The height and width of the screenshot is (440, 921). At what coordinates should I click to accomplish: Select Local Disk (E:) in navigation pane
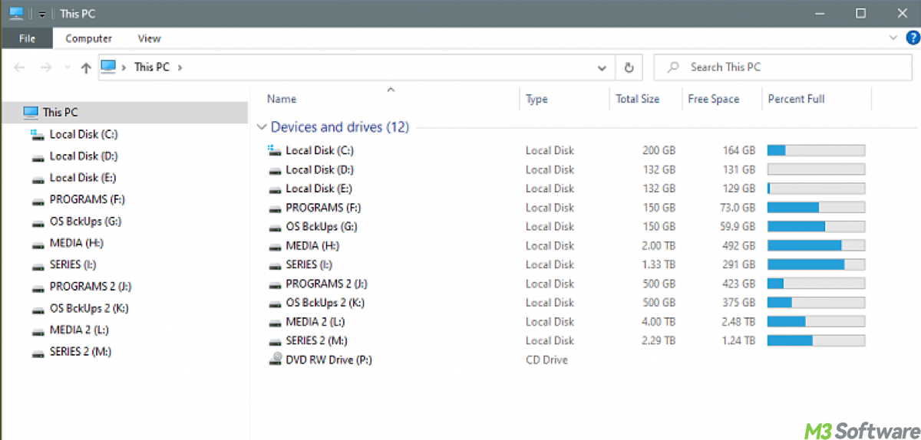pyautogui.click(x=83, y=177)
